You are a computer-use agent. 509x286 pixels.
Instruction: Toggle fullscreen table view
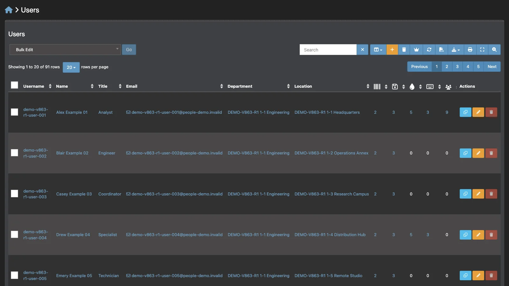click(482, 50)
